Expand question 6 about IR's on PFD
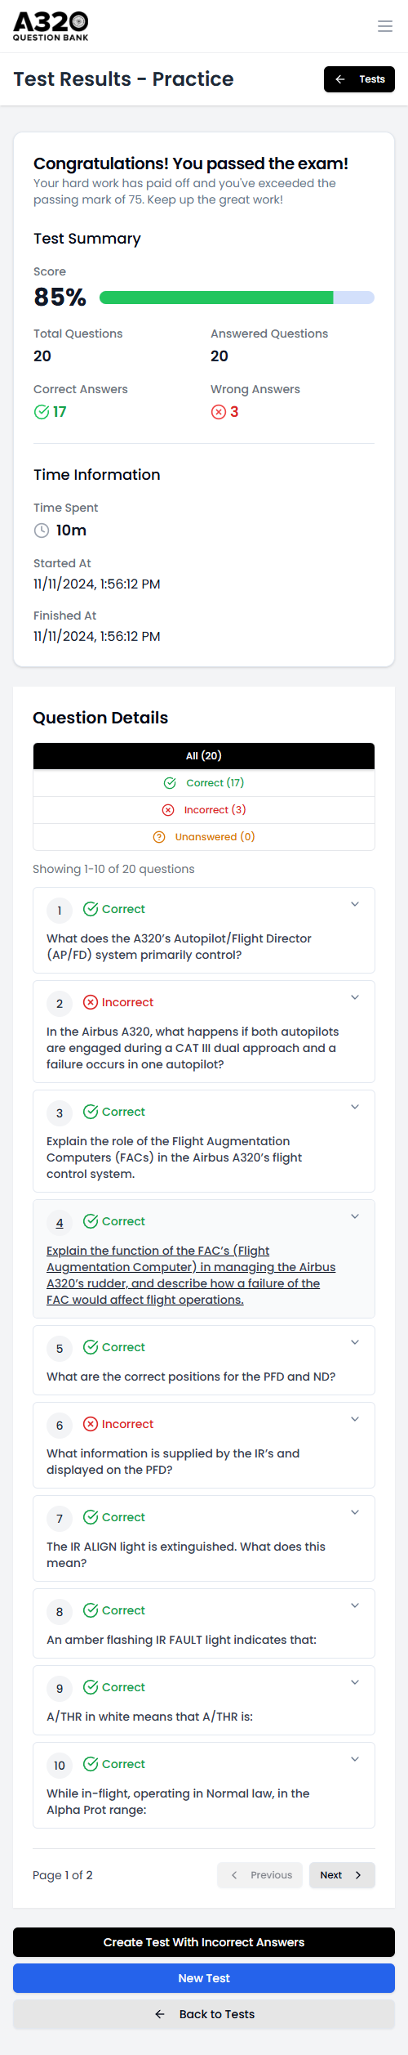Screen dimensions: 408x2055 [x=355, y=1419]
